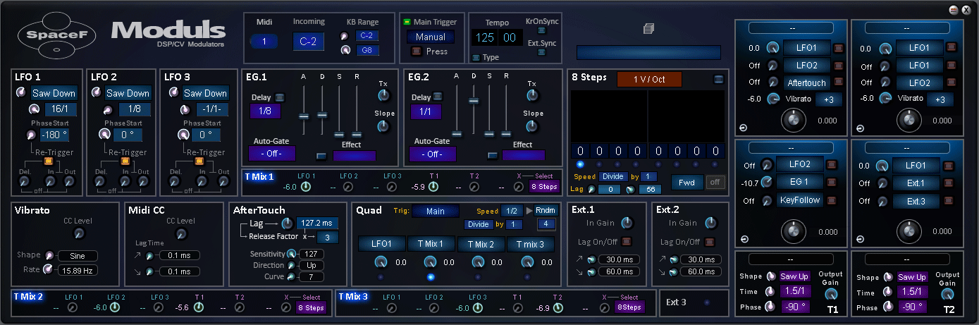979x325 pixels.
Task: Click the LFO 1 waveform shape knob
Action: [x=21, y=93]
